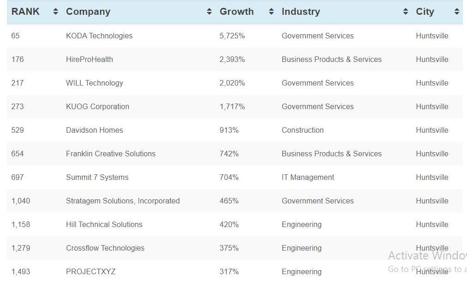Select Crossflow Technologies company name

coord(105,248)
